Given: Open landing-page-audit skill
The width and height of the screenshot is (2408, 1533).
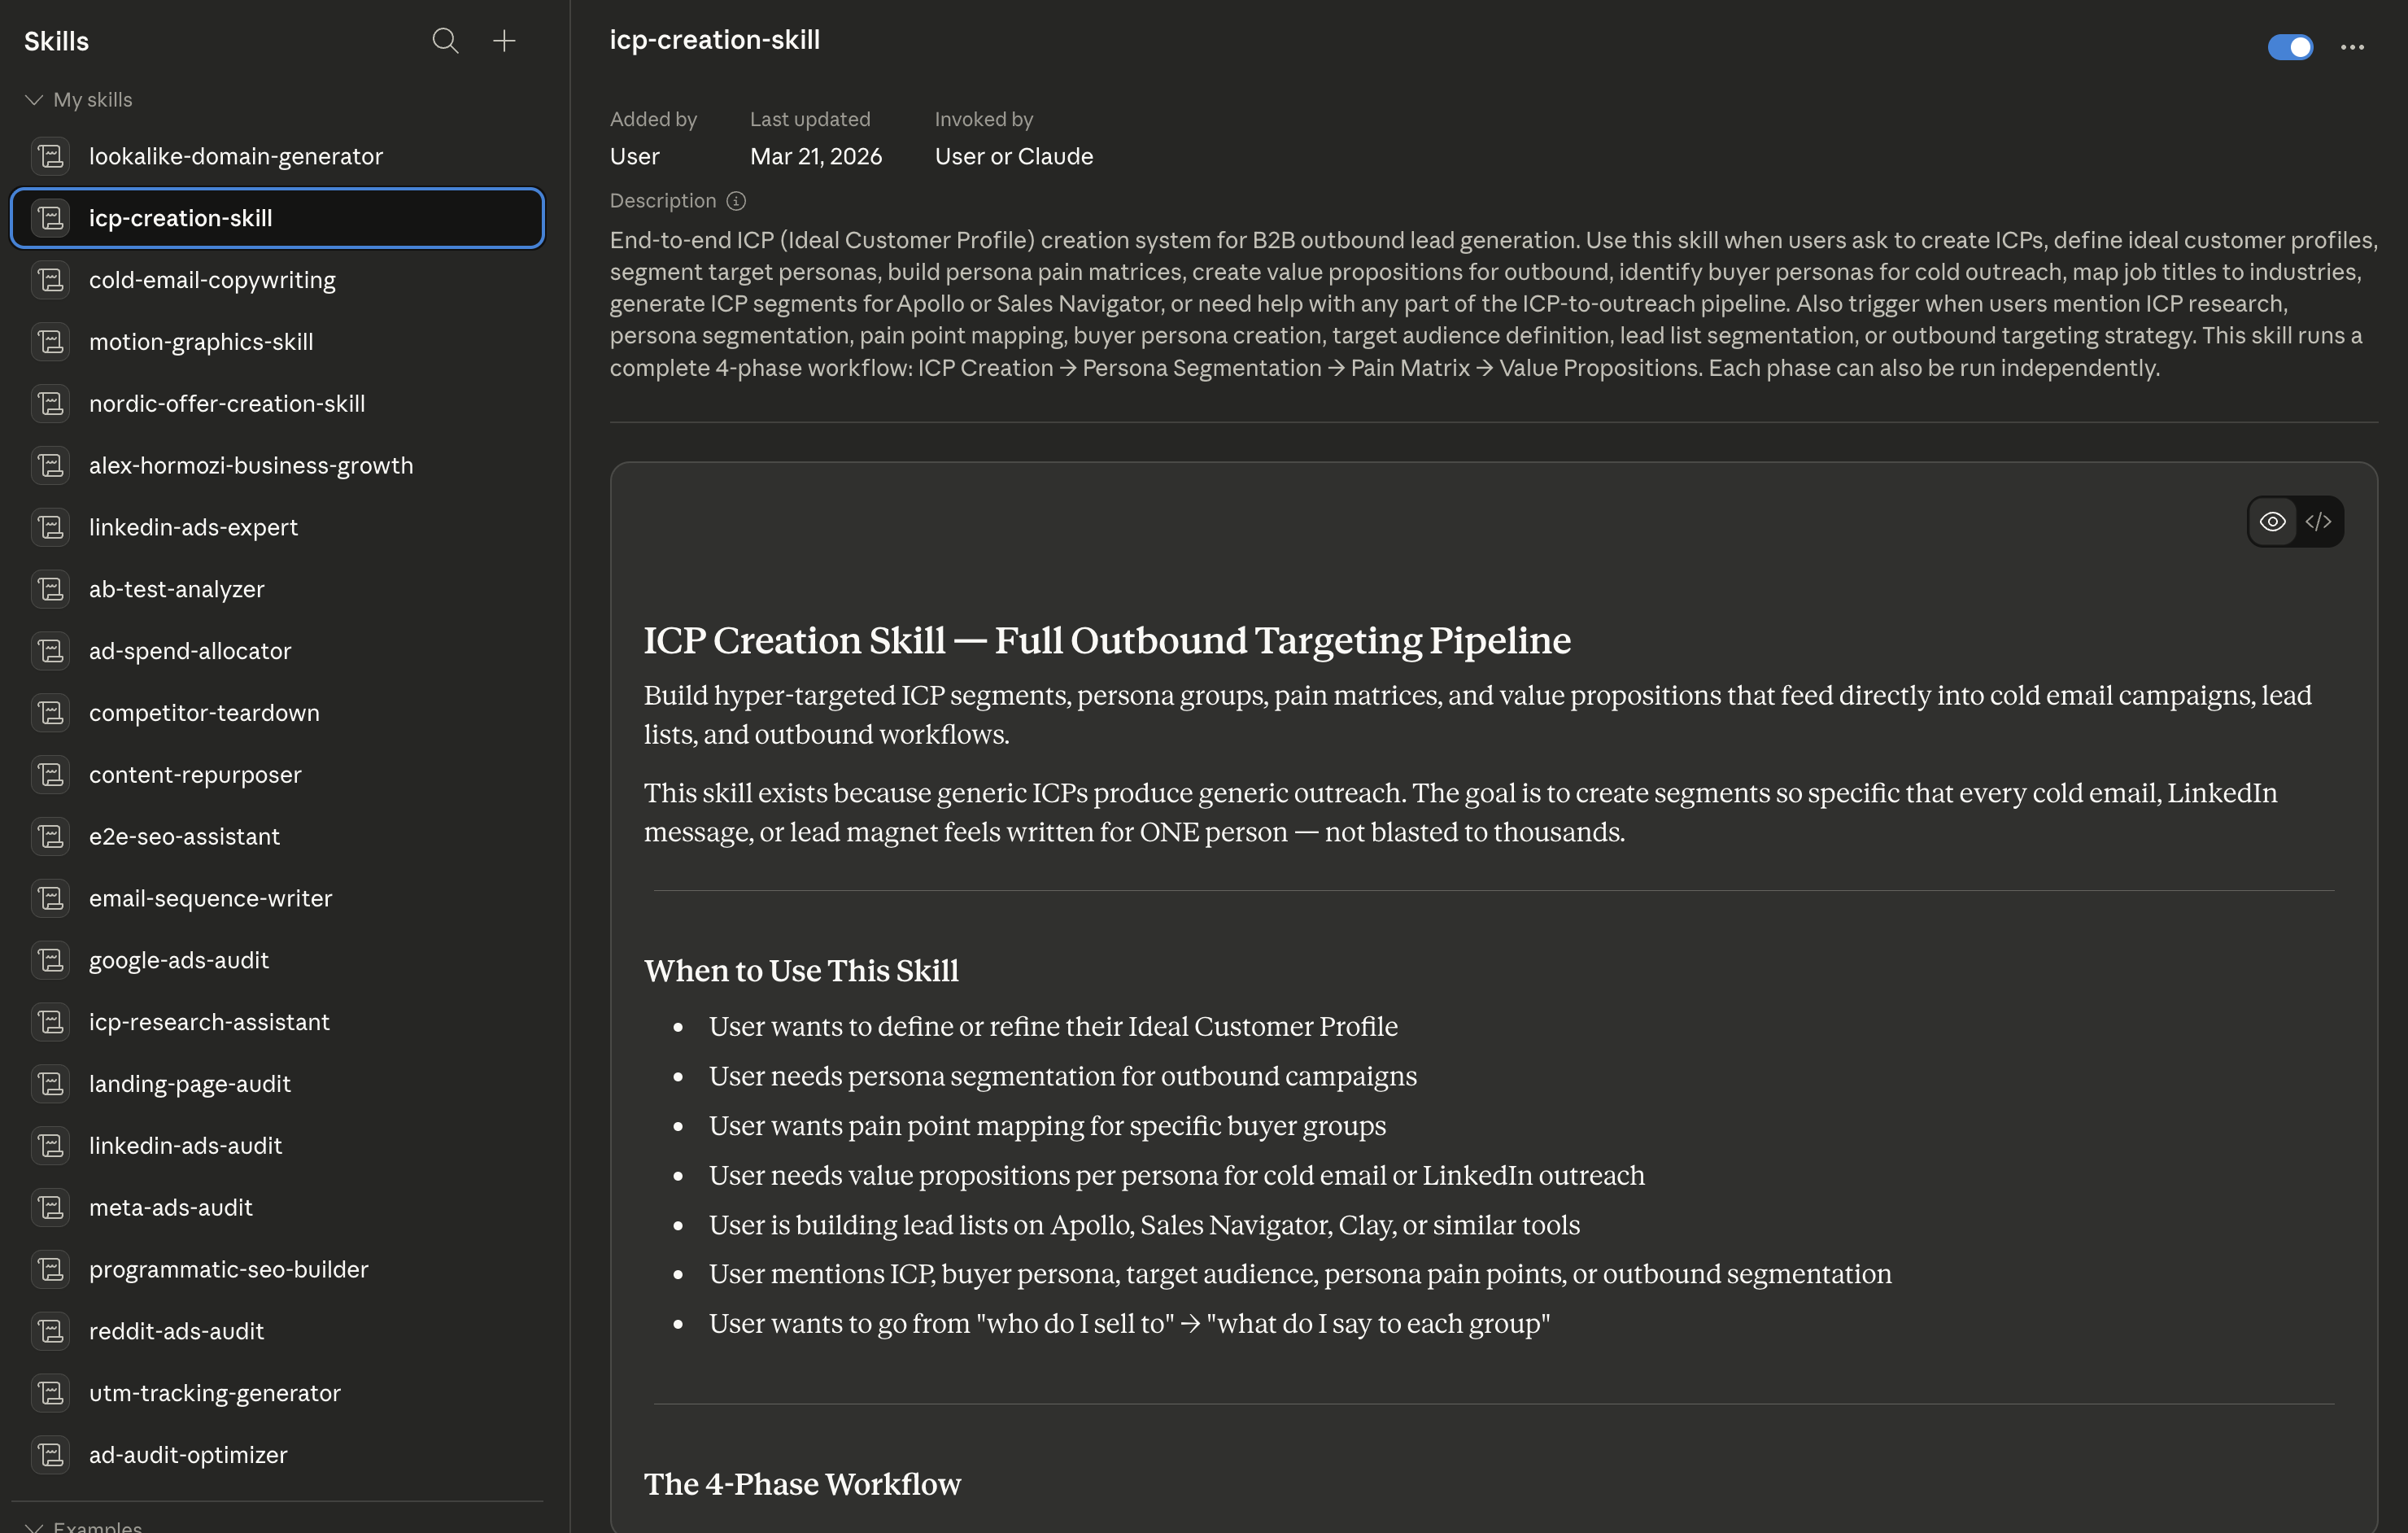Looking at the screenshot, I should coord(277,1084).
